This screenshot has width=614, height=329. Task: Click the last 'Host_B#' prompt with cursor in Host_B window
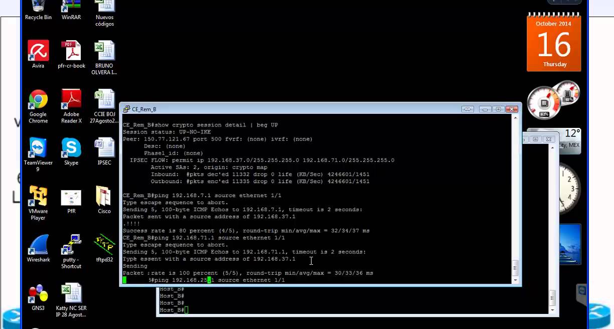174,310
